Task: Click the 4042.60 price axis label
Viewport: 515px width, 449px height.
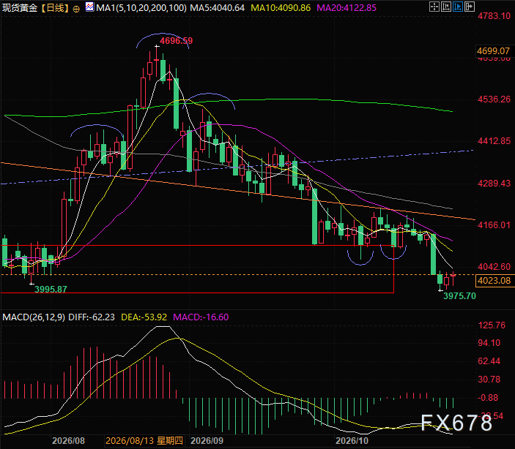Action: tap(494, 266)
